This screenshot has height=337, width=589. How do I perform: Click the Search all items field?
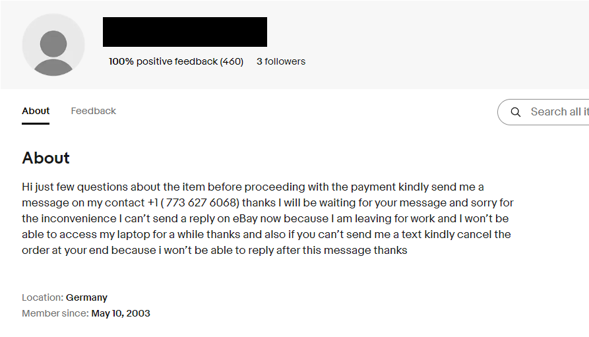[543, 112]
